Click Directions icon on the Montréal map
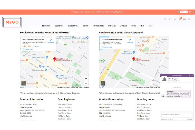 (51, 41)
